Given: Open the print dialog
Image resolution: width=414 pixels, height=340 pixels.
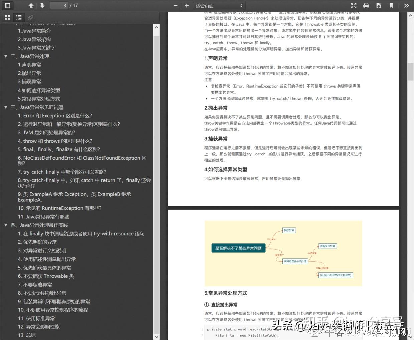Looking at the screenshot, I should [366, 5].
